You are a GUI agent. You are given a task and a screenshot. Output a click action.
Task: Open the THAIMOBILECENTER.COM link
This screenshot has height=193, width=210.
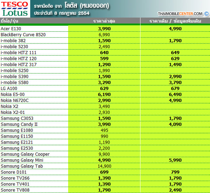tap(180, 14)
